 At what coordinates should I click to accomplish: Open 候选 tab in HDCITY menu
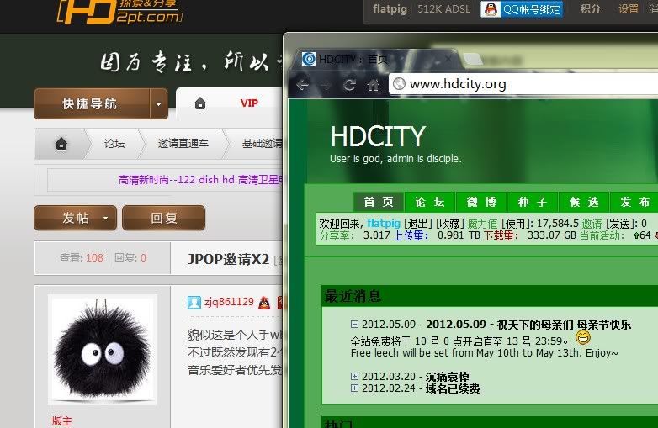click(584, 202)
